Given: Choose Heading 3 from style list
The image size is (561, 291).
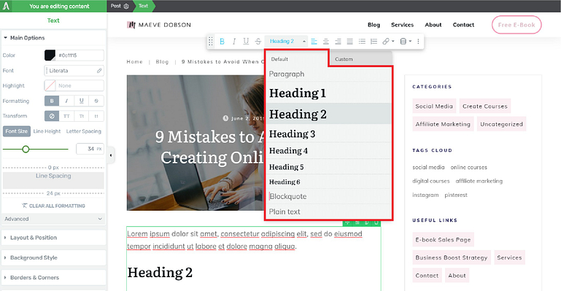Looking at the screenshot, I should point(328,133).
